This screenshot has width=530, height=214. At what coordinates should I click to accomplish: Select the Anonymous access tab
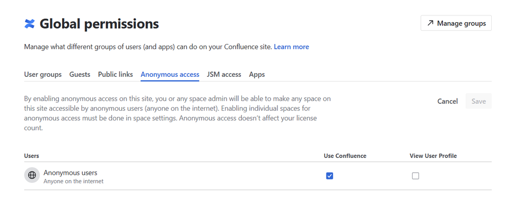[170, 74]
